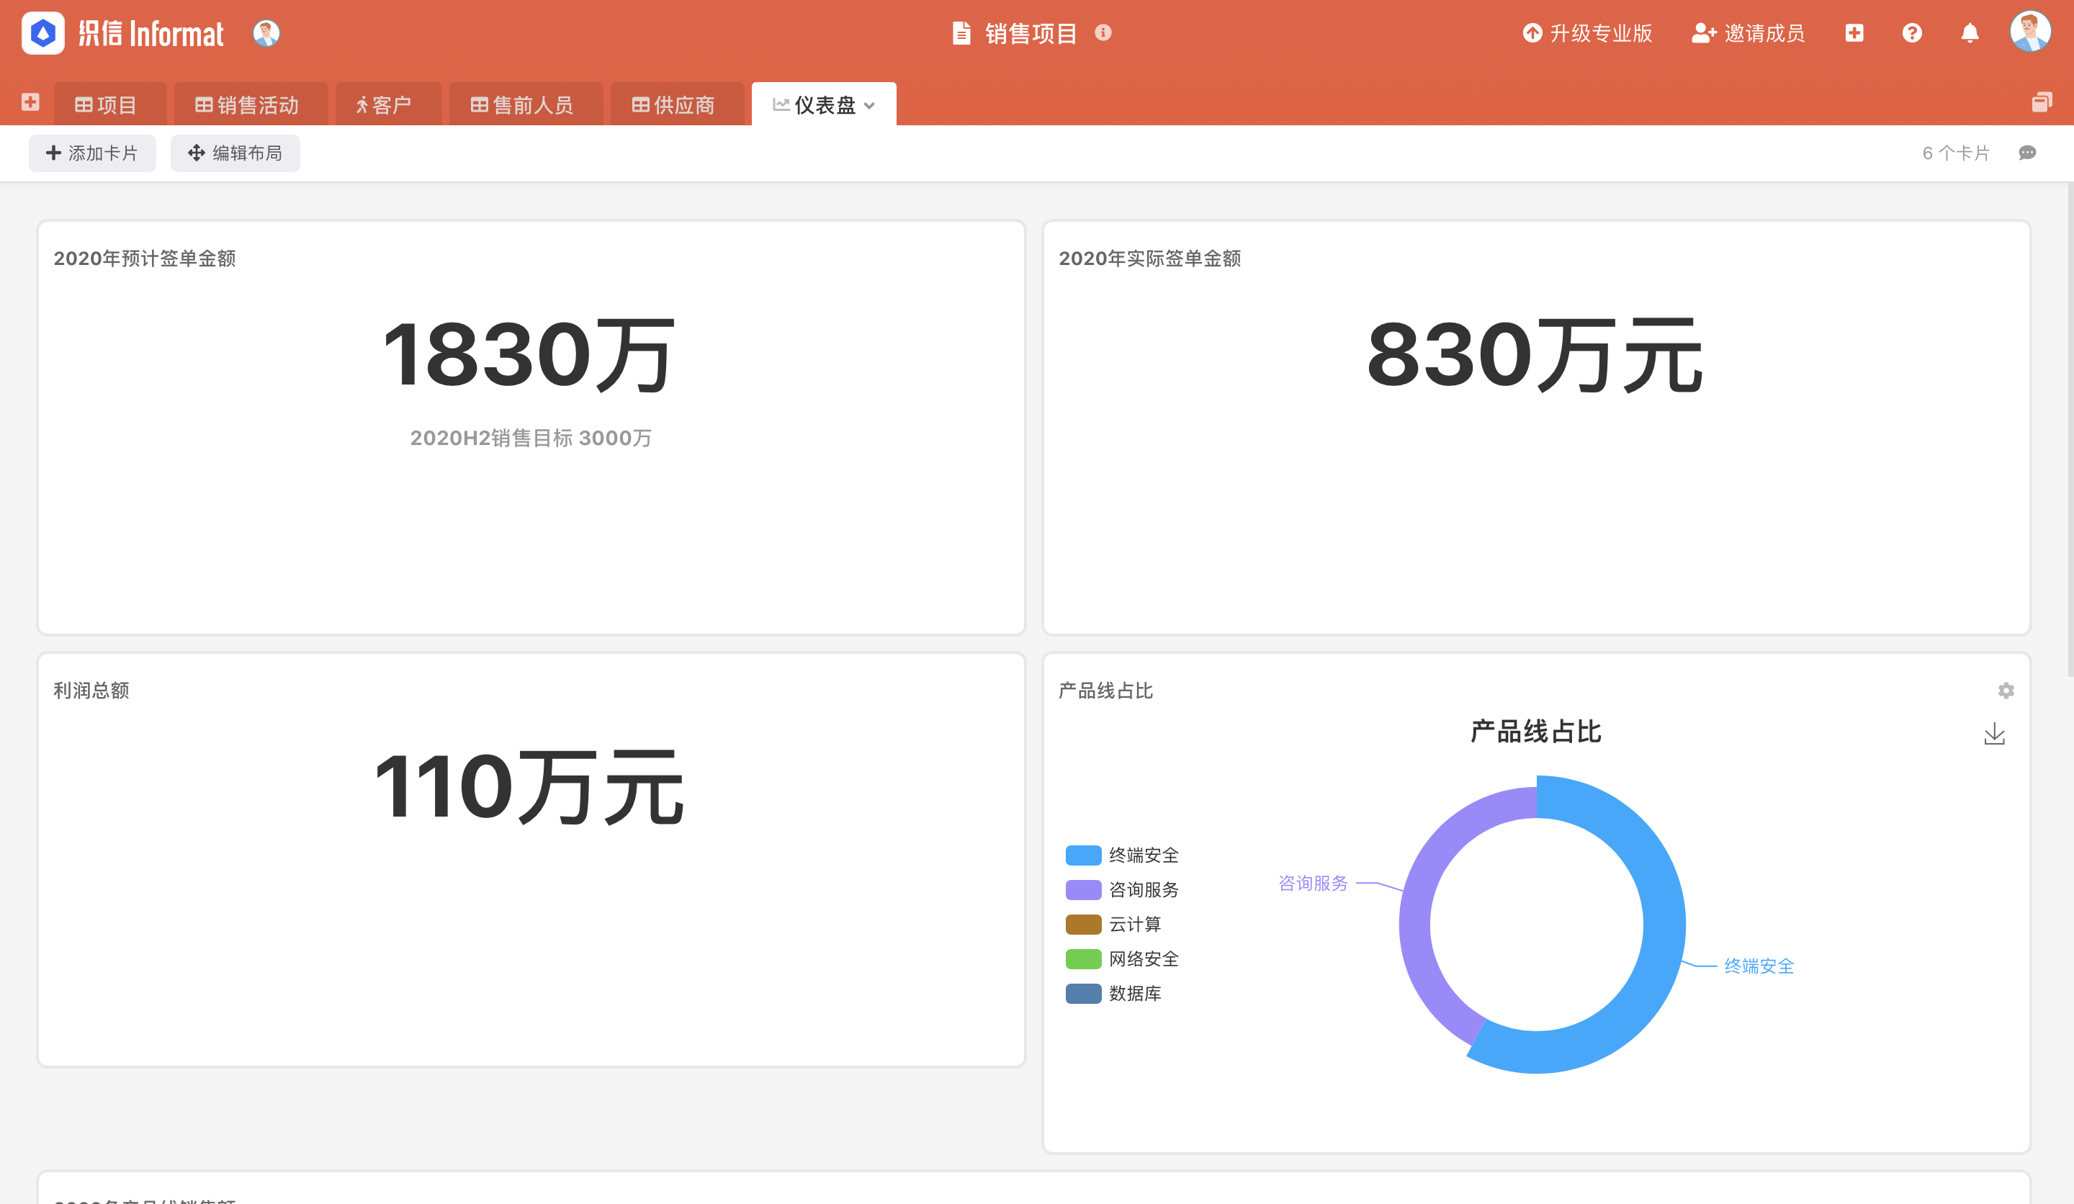Open comments via the chat bubble icon
The image size is (2074, 1204).
click(x=2026, y=153)
